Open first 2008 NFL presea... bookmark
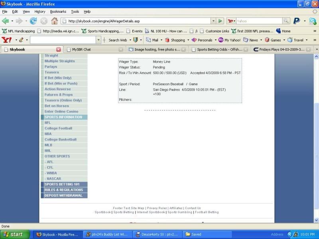Viewport: 319px width, 239px height. coord(252,31)
